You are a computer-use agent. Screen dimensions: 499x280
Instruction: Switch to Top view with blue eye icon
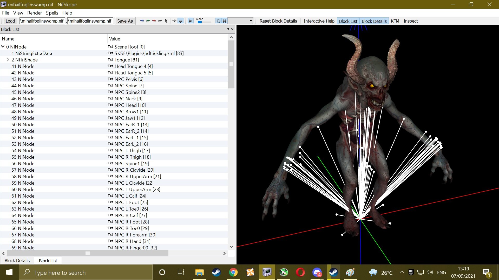142,21
